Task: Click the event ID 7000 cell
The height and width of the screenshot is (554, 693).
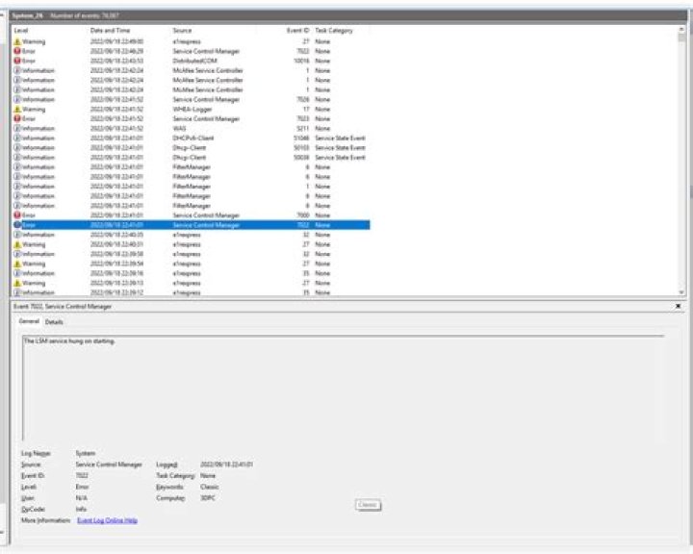Action: (x=302, y=215)
